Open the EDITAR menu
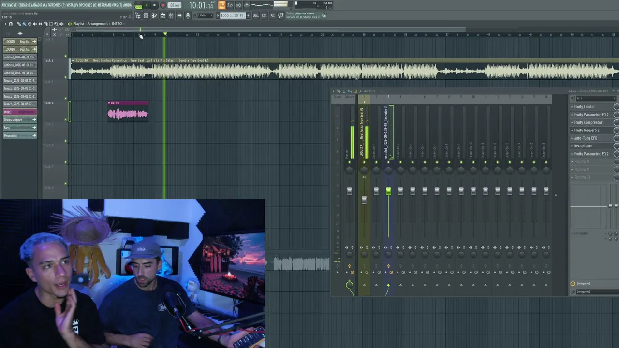The image size is (619, 348). click(25, 5)
